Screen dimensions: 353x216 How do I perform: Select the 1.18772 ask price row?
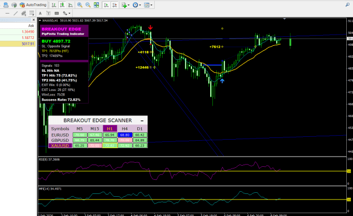18,38
